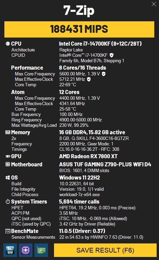Click the BenchMate code bracket icon

(8, 231)
